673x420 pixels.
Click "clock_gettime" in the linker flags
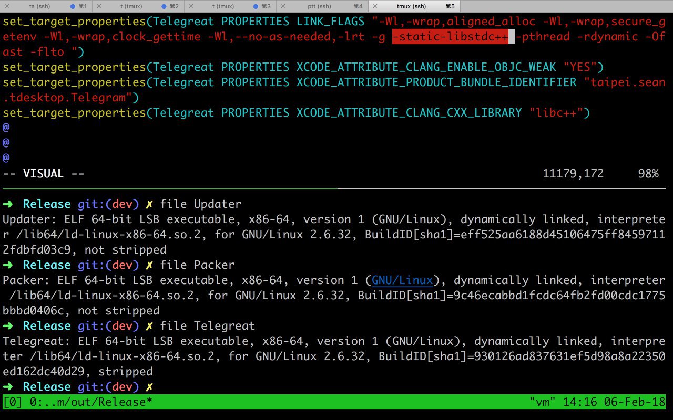point(156,37)
